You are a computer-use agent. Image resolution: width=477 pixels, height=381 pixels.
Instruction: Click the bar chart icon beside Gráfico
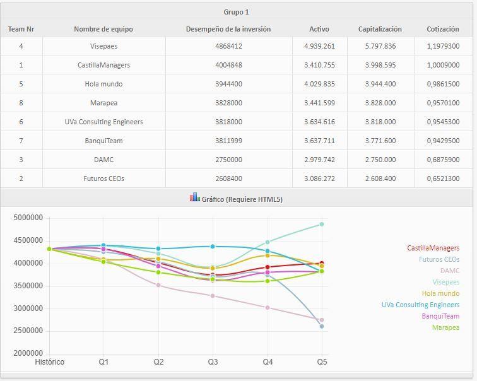pos(194,197)
